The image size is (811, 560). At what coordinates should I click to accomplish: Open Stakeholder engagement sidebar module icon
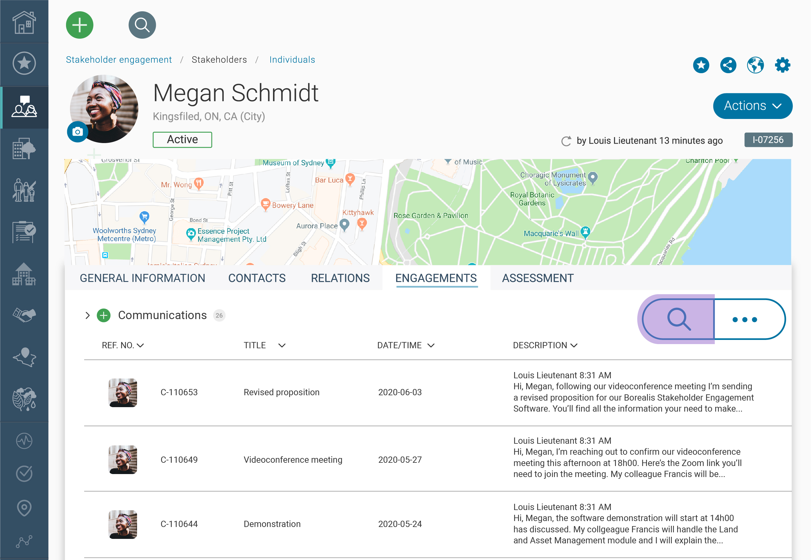tap(24, 106)
